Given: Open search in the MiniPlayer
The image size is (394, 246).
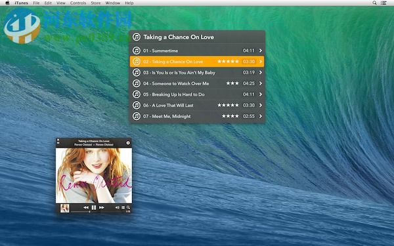Looking at the screenshot, I should coord(128,207).
